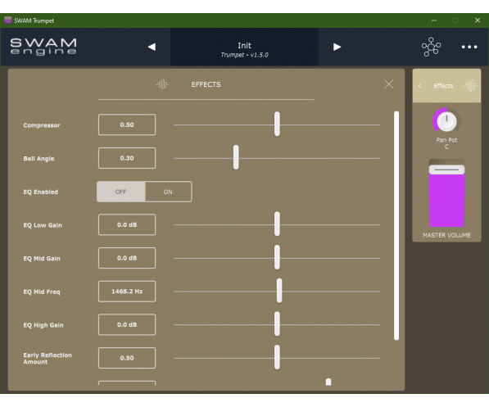
Task: Click the Early Reflection Amount value field
Action: (x=127, y=358)
